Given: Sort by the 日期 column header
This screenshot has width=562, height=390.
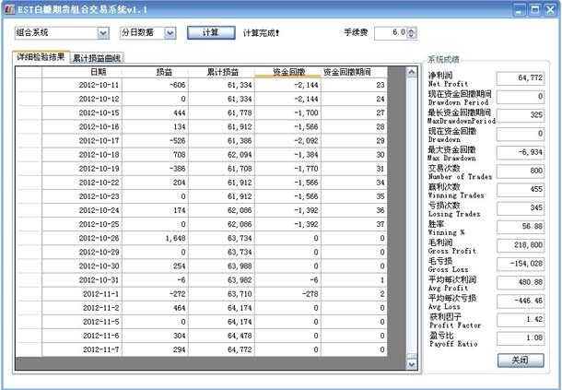Looking at the screenshot, I should (98, 71).
